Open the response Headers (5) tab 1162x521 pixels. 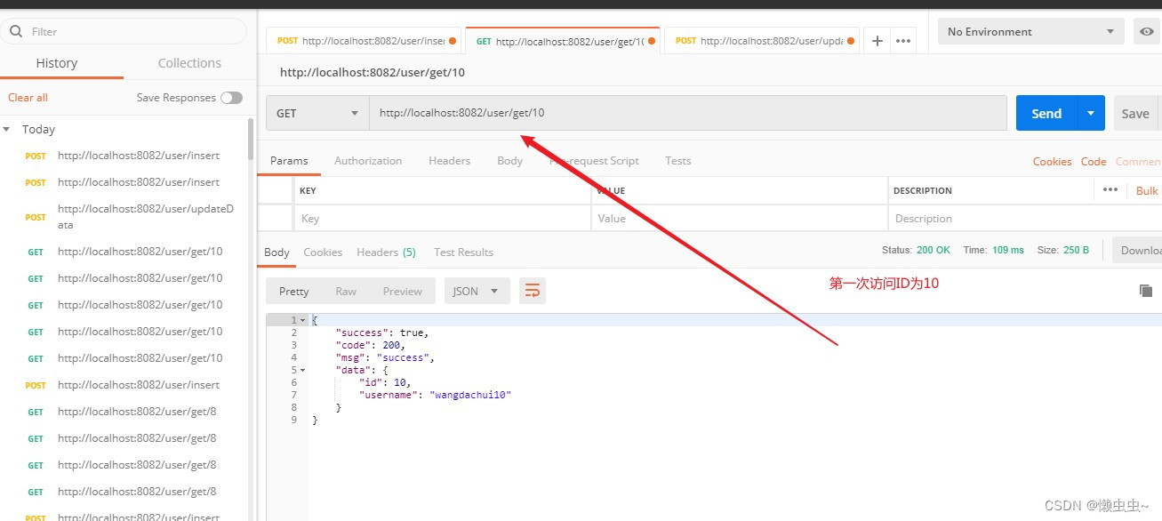coord(386,252)
